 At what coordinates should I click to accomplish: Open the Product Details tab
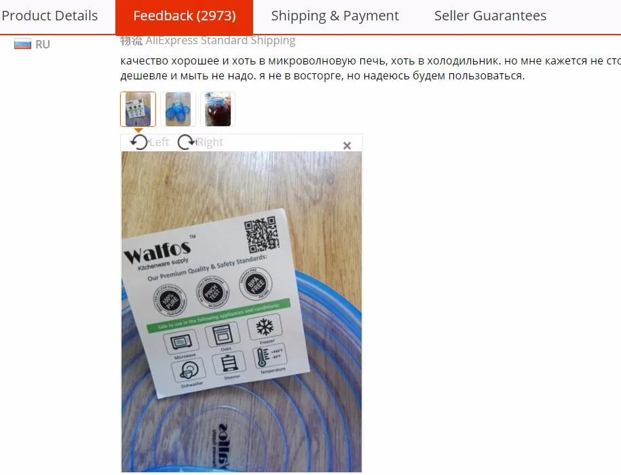tap(50, 16)
